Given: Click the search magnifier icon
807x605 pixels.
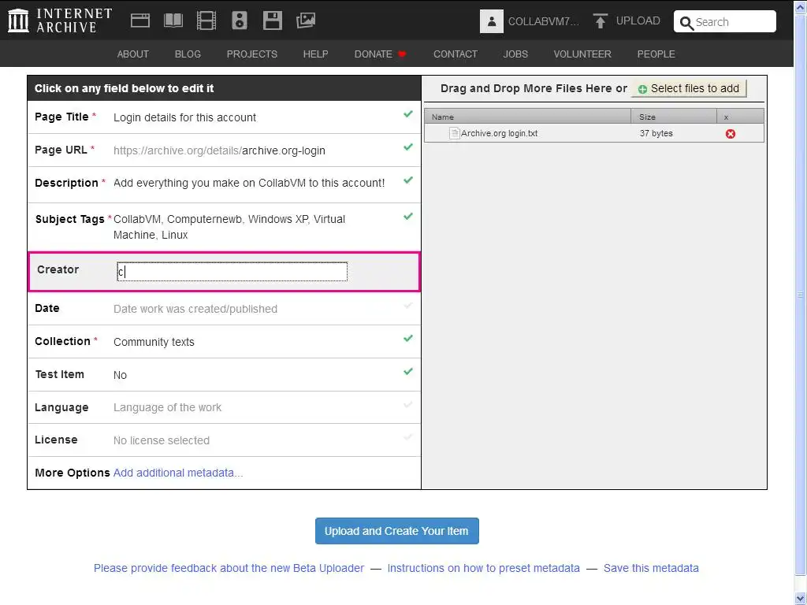Looking at the screenshot, I should tap(686, 23).
